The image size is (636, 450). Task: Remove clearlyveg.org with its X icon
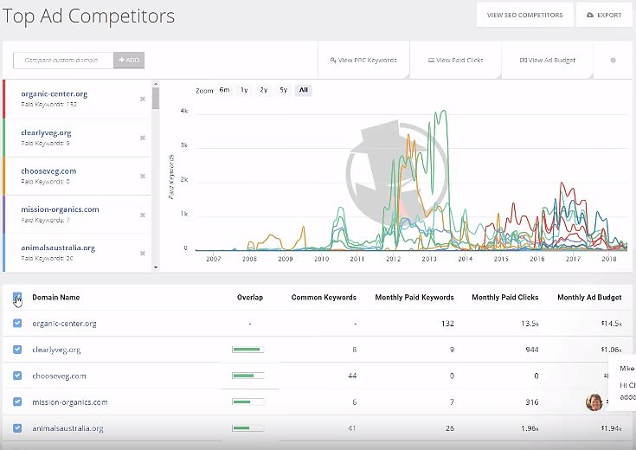[143, 138]
